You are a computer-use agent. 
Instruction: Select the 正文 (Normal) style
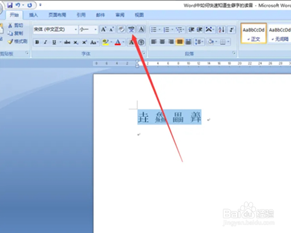pyautogui.click(x=254, y=33)
